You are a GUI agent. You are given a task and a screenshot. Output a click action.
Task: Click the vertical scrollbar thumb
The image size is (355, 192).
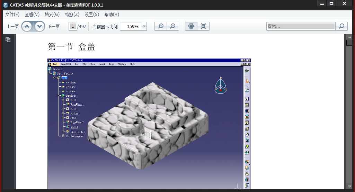pyautogui.click(x=349, y=42)
